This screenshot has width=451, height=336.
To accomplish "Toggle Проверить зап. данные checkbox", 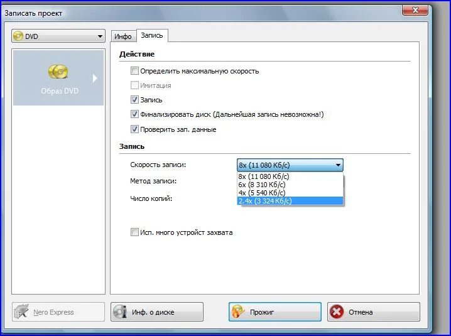I will pyautogui.click(x=134, y=129).
